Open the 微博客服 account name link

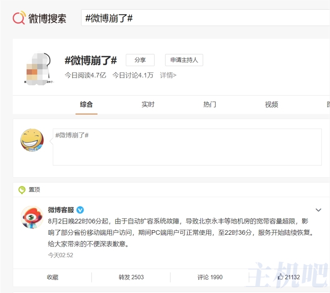[61, 210]
